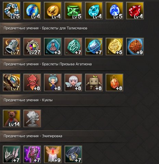Click the silver bracelet Lv7 icon
159x164 pixels.
[x=12, y=47]
